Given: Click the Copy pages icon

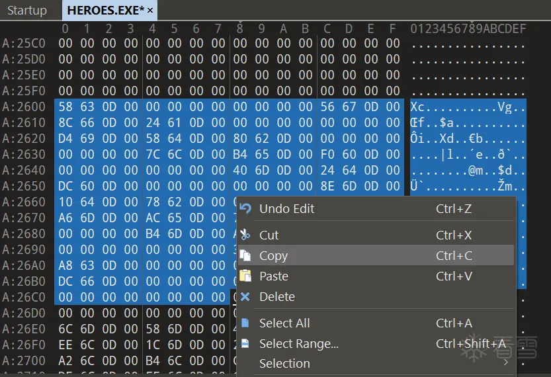Looking at the screenshot, I should (245, 256).
